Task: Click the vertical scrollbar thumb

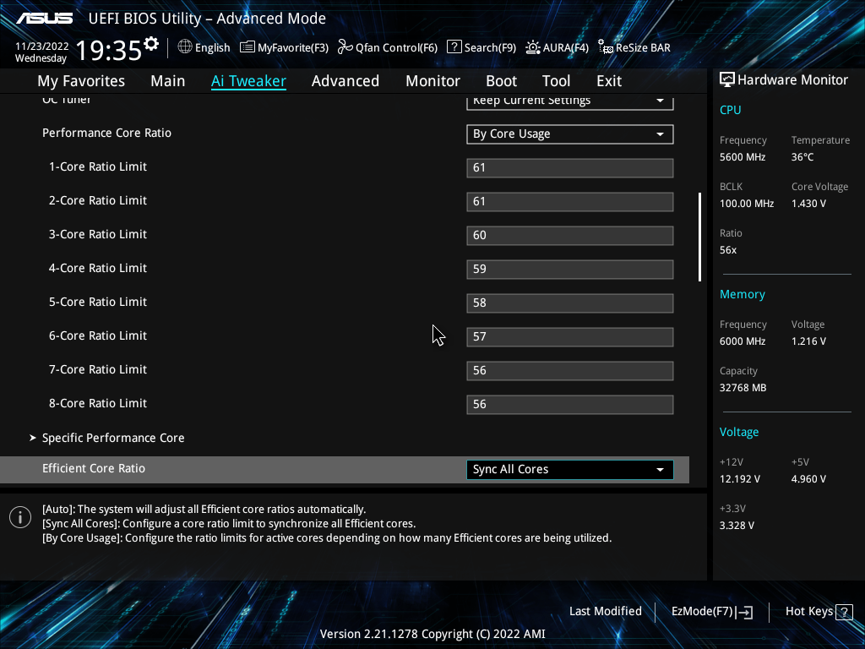Action: (699, 237)
